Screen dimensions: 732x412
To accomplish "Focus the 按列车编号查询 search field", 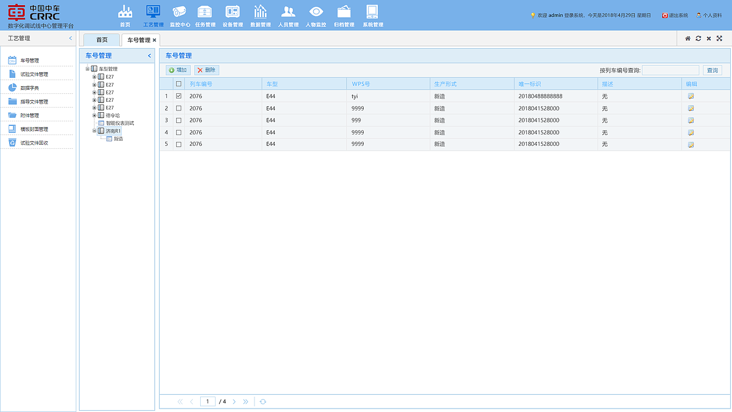I will 670,70.
